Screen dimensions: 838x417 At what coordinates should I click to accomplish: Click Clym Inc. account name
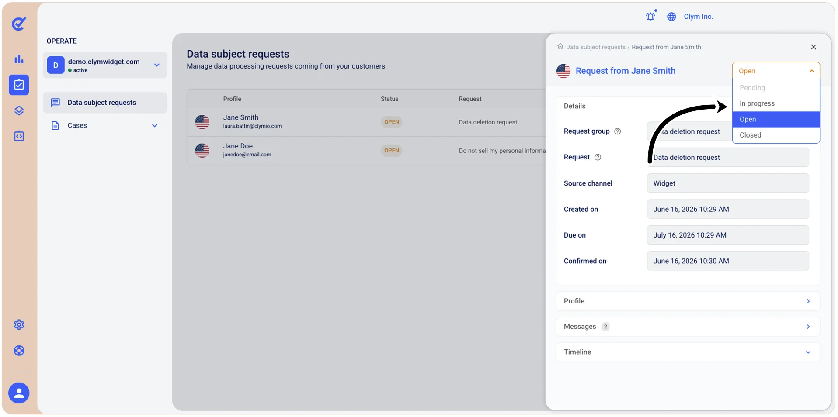pyautogui.click(x=698, y=17)
